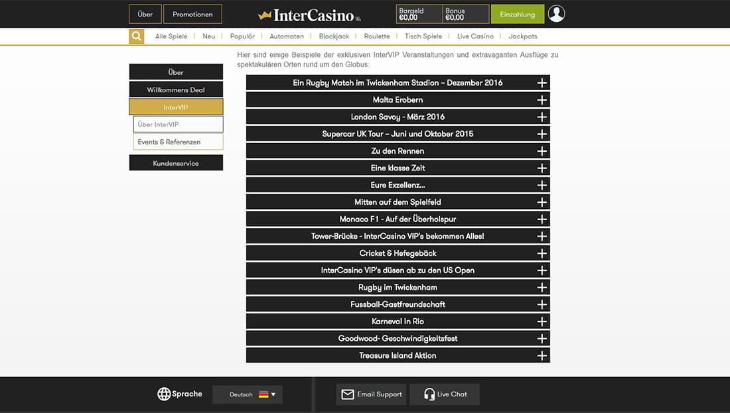Open the Promotionen header button
The image size is (730, 413).
click(x=192, y=14)
